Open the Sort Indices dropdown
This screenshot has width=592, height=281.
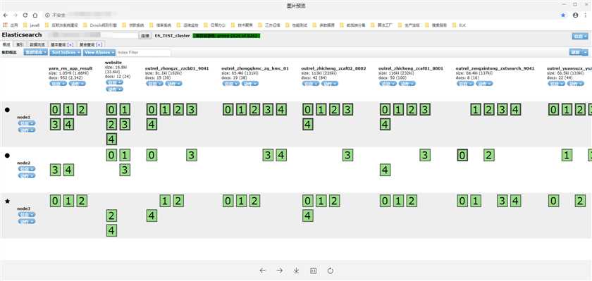tap(66, 52)
